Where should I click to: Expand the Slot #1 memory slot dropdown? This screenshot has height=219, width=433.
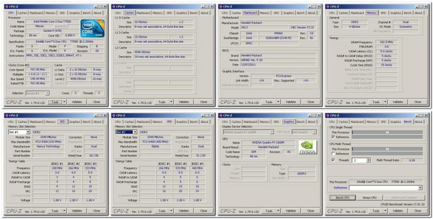[28, 132]
